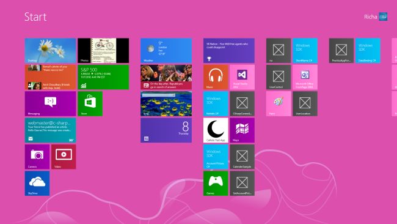The image size is (397, 224).
Task: Open the News tile about Republicans
Action: click(166, 77)
